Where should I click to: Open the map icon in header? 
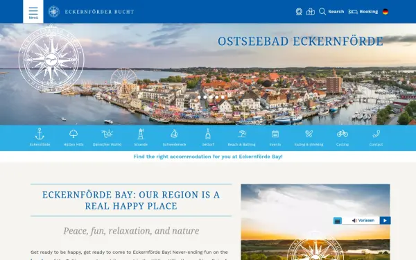click(311, 12)
